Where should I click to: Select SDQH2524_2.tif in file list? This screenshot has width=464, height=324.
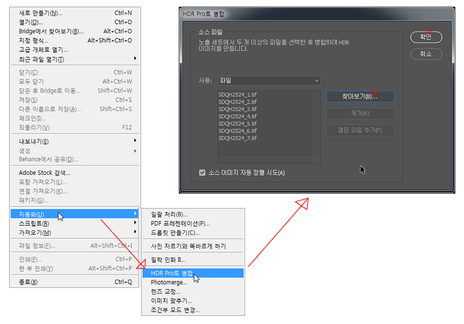click(237, 102)
